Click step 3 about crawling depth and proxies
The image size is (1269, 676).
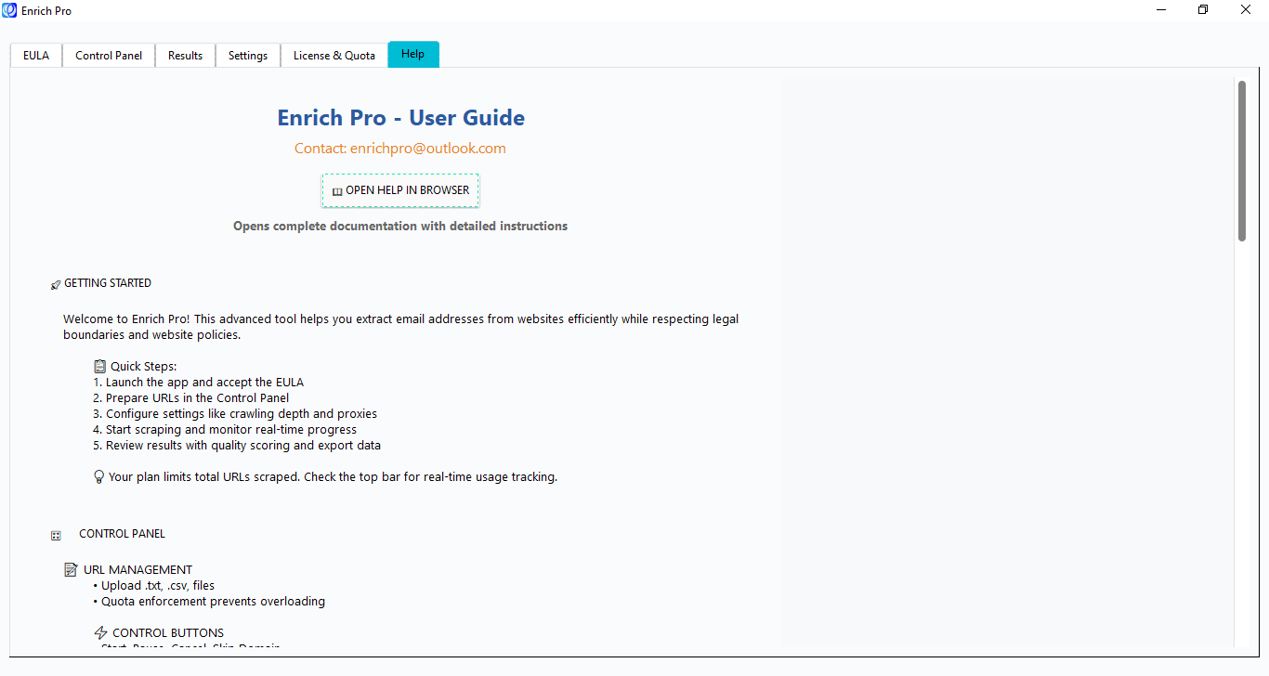(236, 414)
